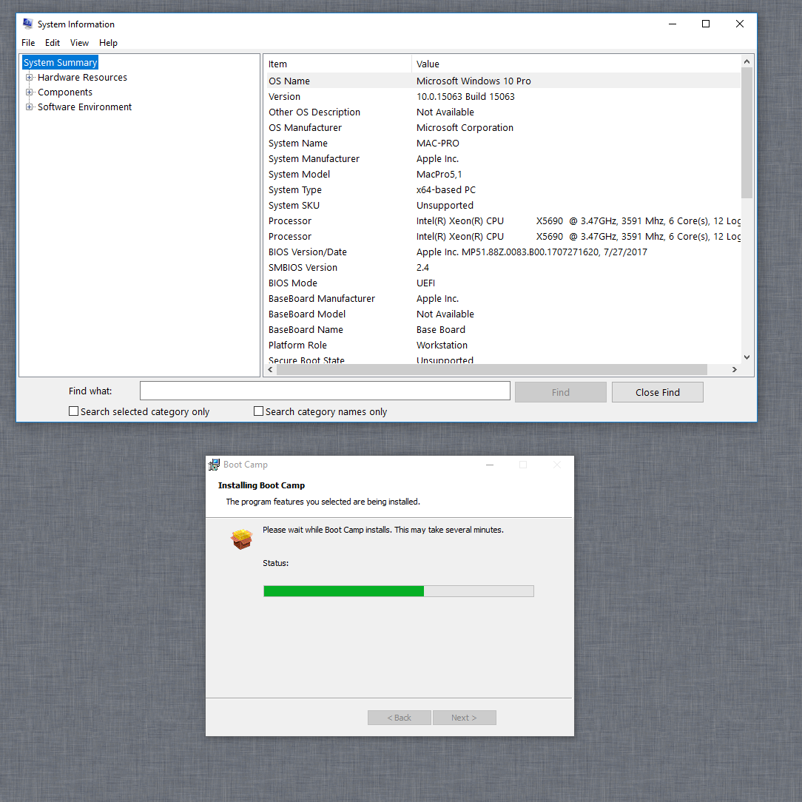This screenshot has width=802, height=802.
Task: Click the Boot Camp installation progress bar
Action: 399,591
